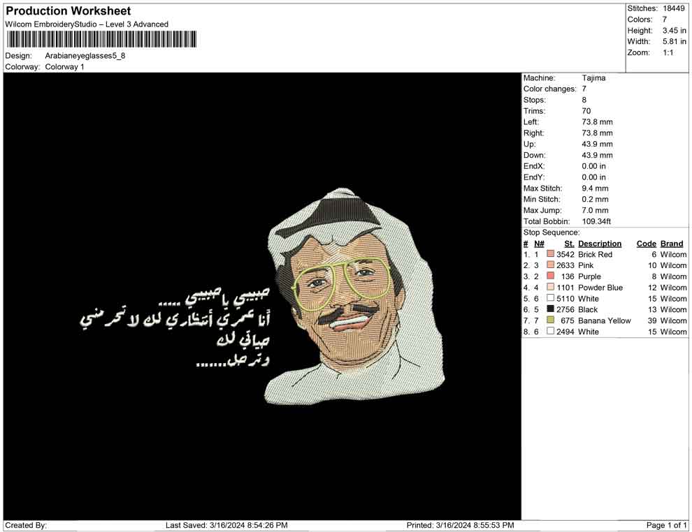
Task: Click the 'Page 1 of 1' footer text
Action: [x=666, y=525]
